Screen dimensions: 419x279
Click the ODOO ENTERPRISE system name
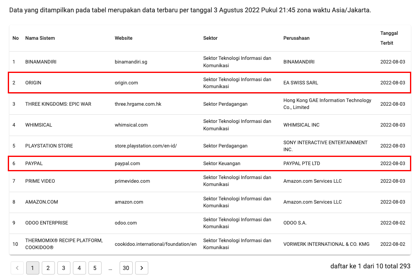pyautogui.click(x=47, y=223)
